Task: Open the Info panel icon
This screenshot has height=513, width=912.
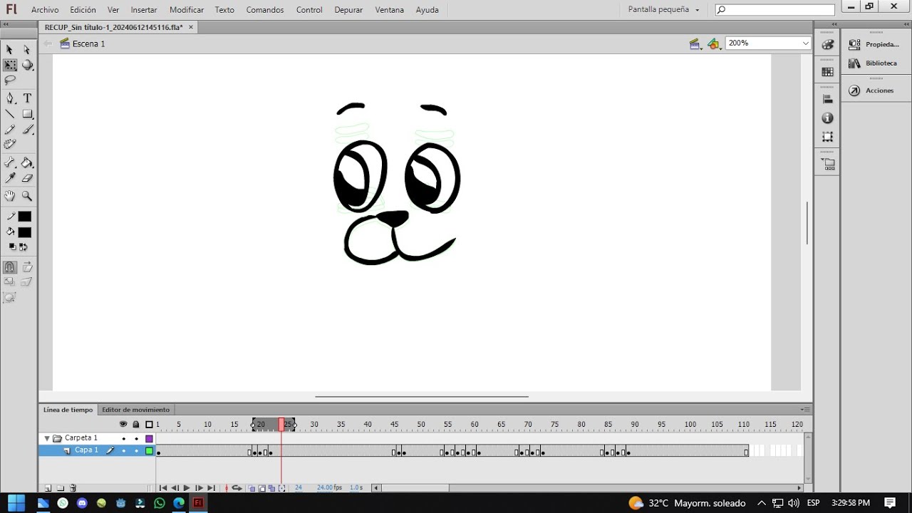Action: 827,118
